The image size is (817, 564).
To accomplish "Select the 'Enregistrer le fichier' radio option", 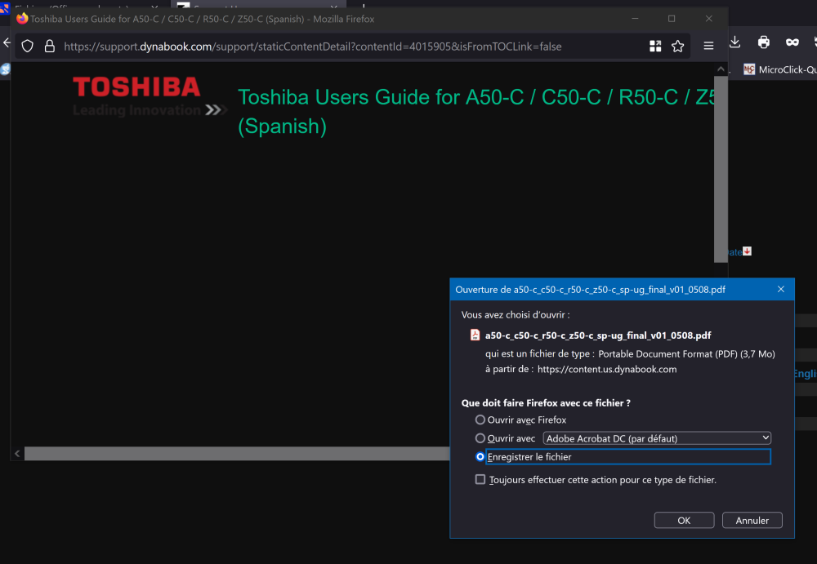I will 480,457.
